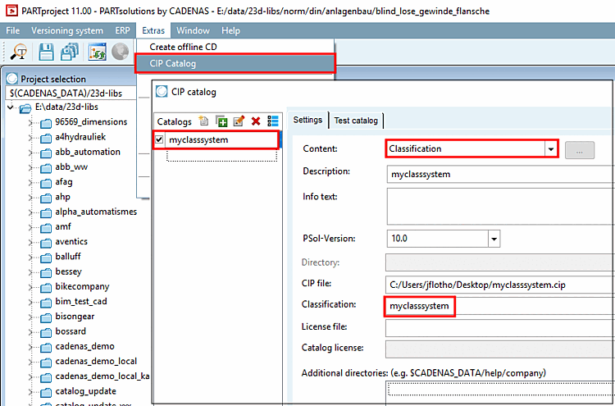The width and height of the screenshot is (615, 406).
Task: Click the folder icon beside bikecompany
Action: click(x=46, y=288)
